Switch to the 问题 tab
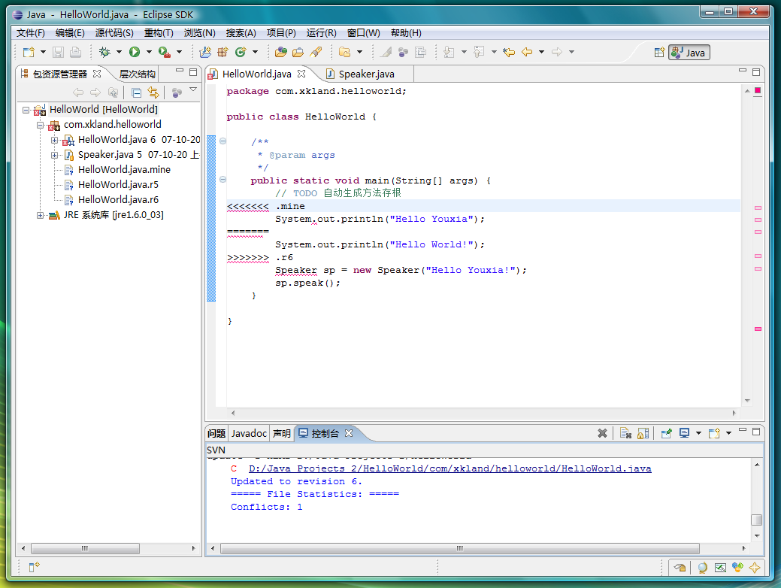781x588 pixels. pos(216,434)
